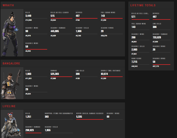Click Lifetime Totals Revives value 407
This screenshot has height=138, width=177.
click(x=155, y=17)
